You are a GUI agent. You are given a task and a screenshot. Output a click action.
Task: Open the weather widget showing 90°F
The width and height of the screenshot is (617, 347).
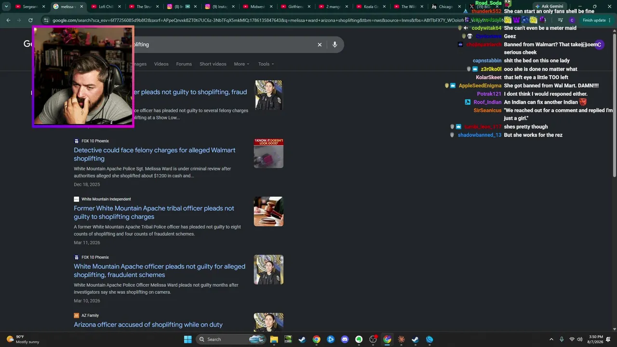[23, 339]
